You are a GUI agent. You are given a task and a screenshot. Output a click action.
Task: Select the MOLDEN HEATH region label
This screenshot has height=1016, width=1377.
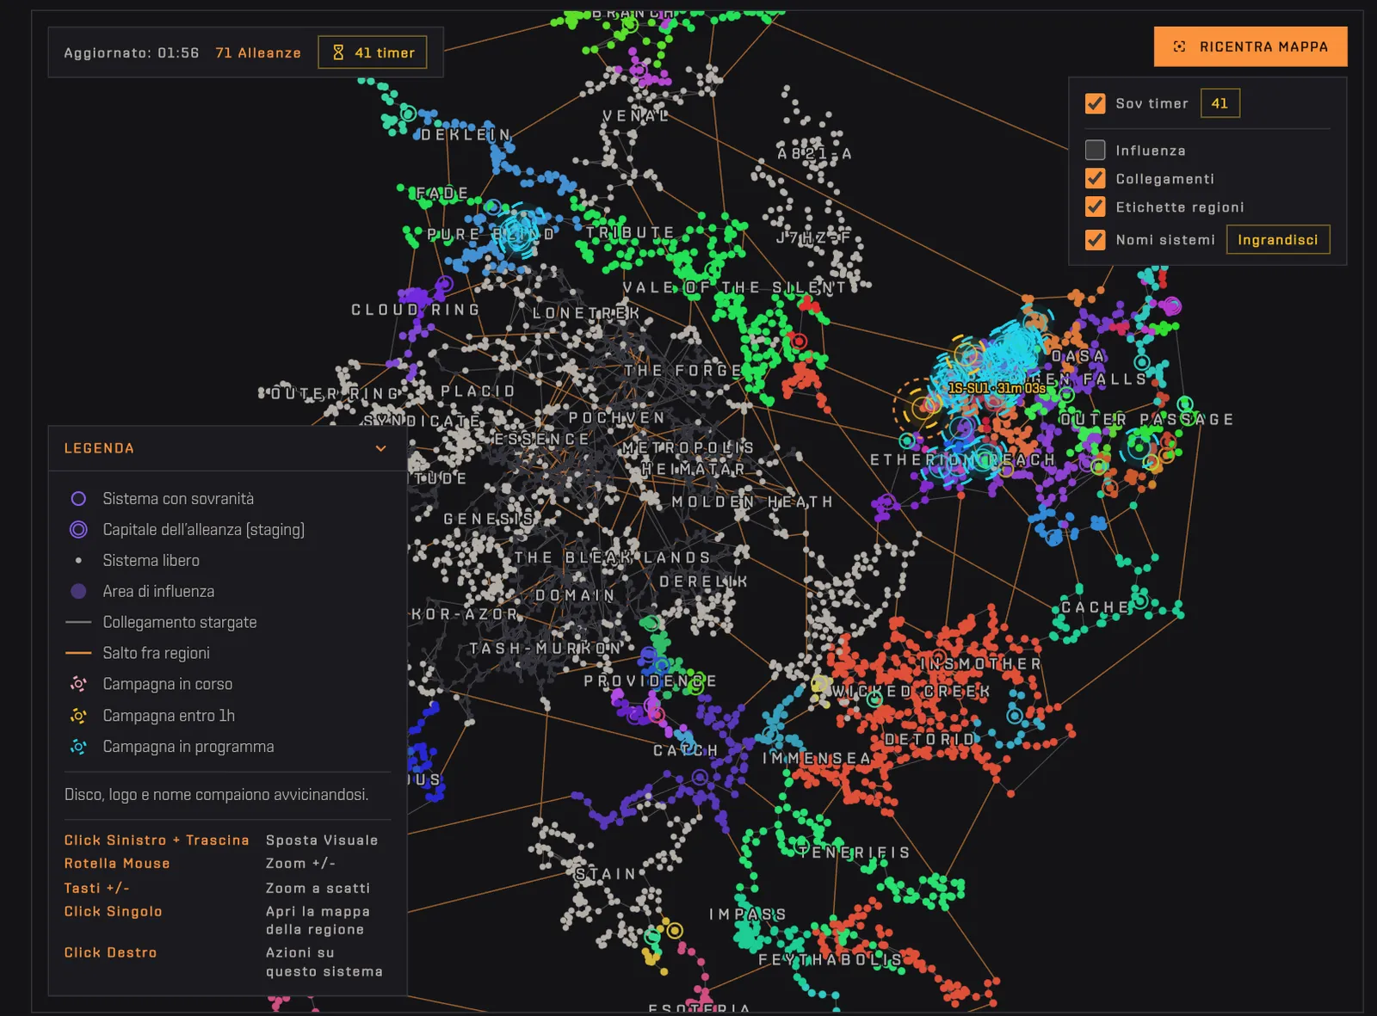(752, 502)
